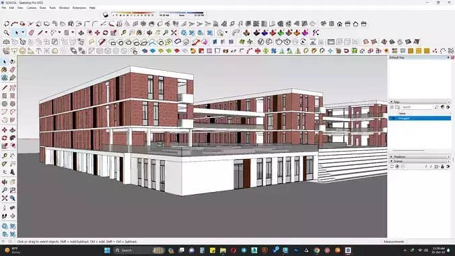Open the Arc tool dropdown arrow
Screen dimensions: 455x256
pos(59,32)
